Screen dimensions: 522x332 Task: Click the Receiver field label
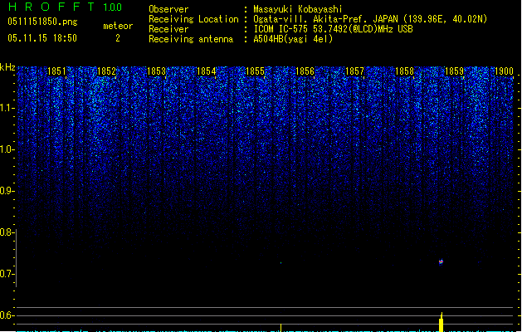(x=168, y=29)
